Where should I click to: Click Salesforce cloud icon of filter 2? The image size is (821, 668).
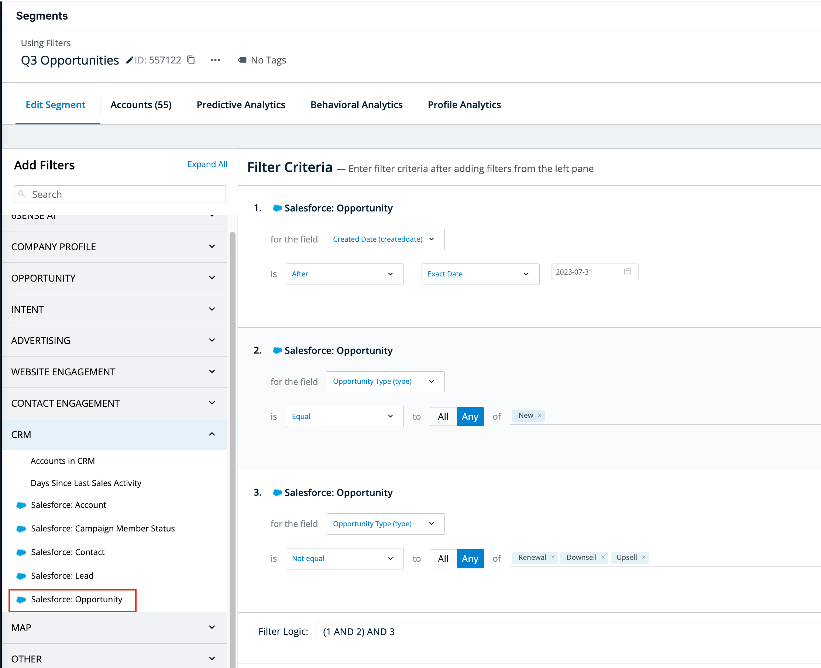pyautogui.click(x=277, y=351)
